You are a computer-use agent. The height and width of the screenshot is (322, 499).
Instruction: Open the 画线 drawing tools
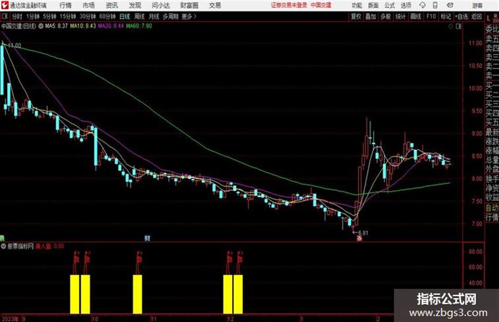pos(416,16)
